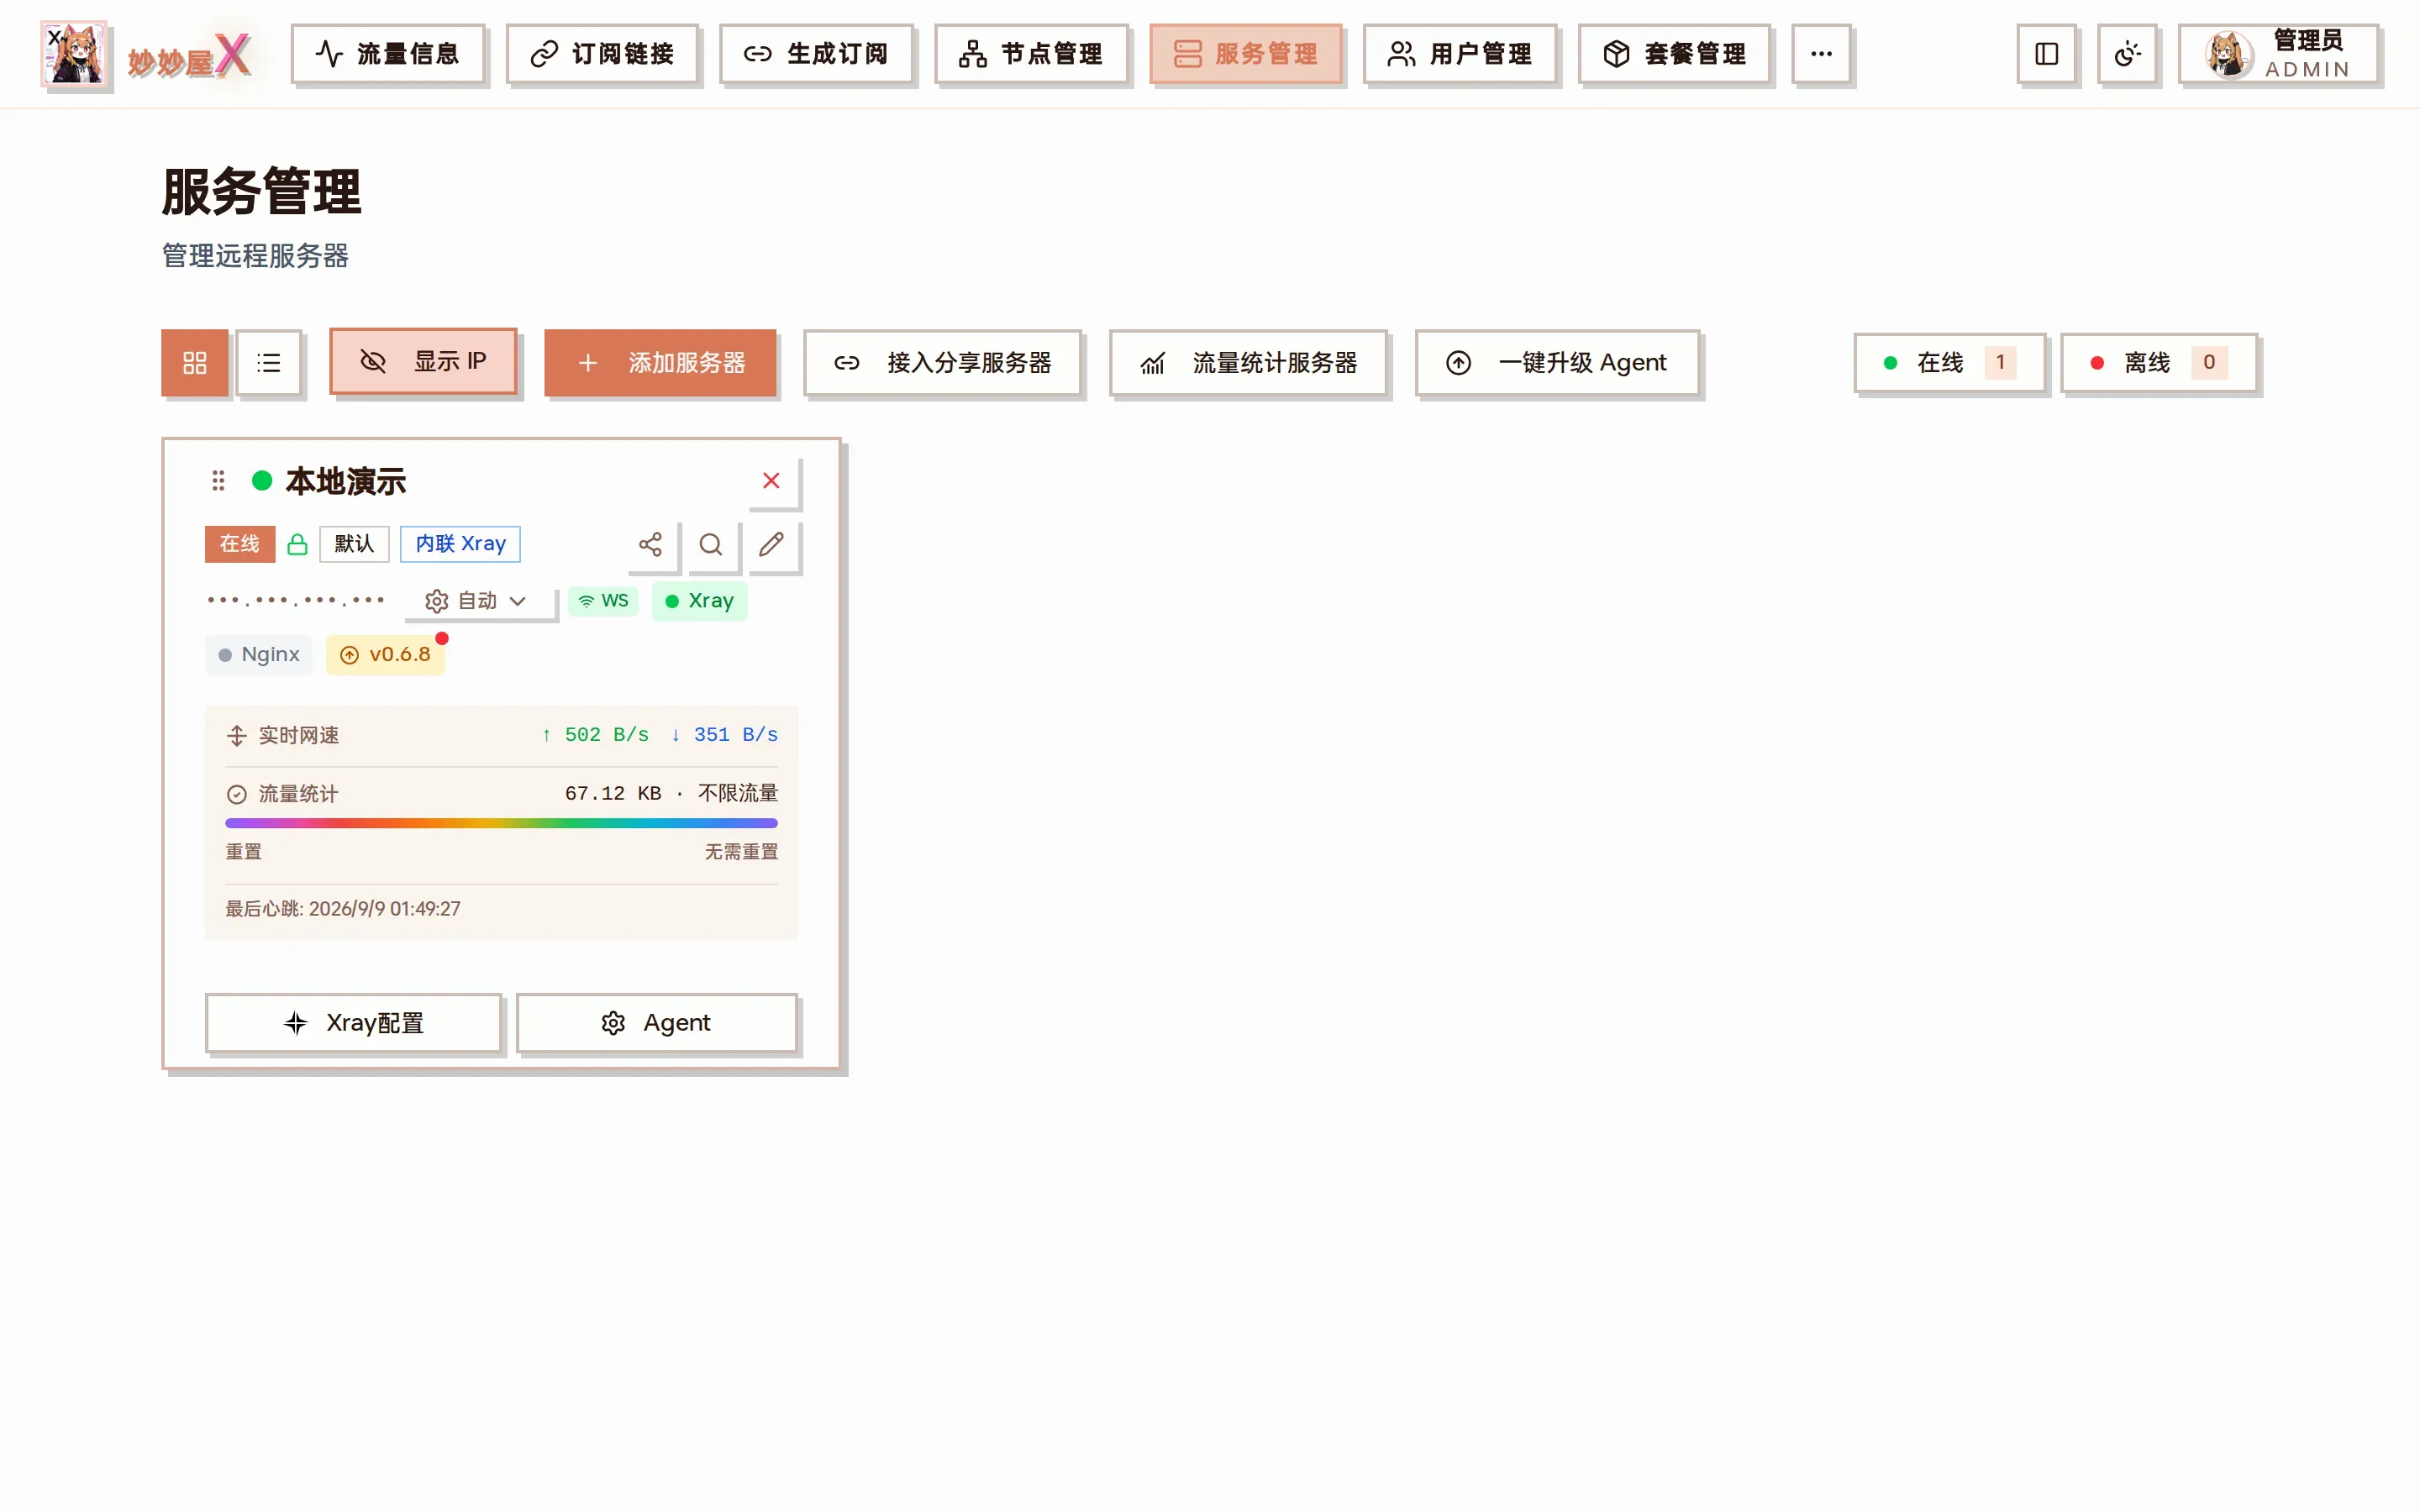Toggle dark/light theme icon

(2127, 54)
